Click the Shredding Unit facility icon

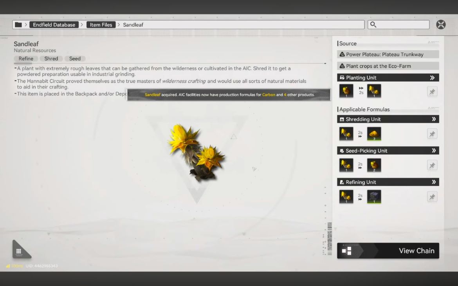point(342,119)
